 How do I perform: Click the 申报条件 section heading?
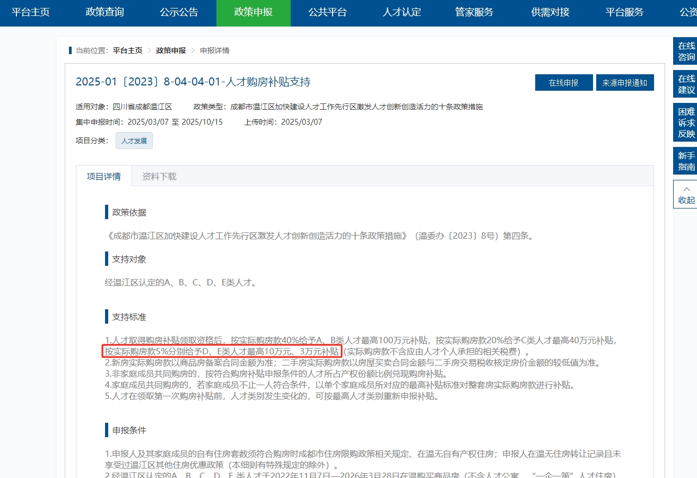(129, 430)
